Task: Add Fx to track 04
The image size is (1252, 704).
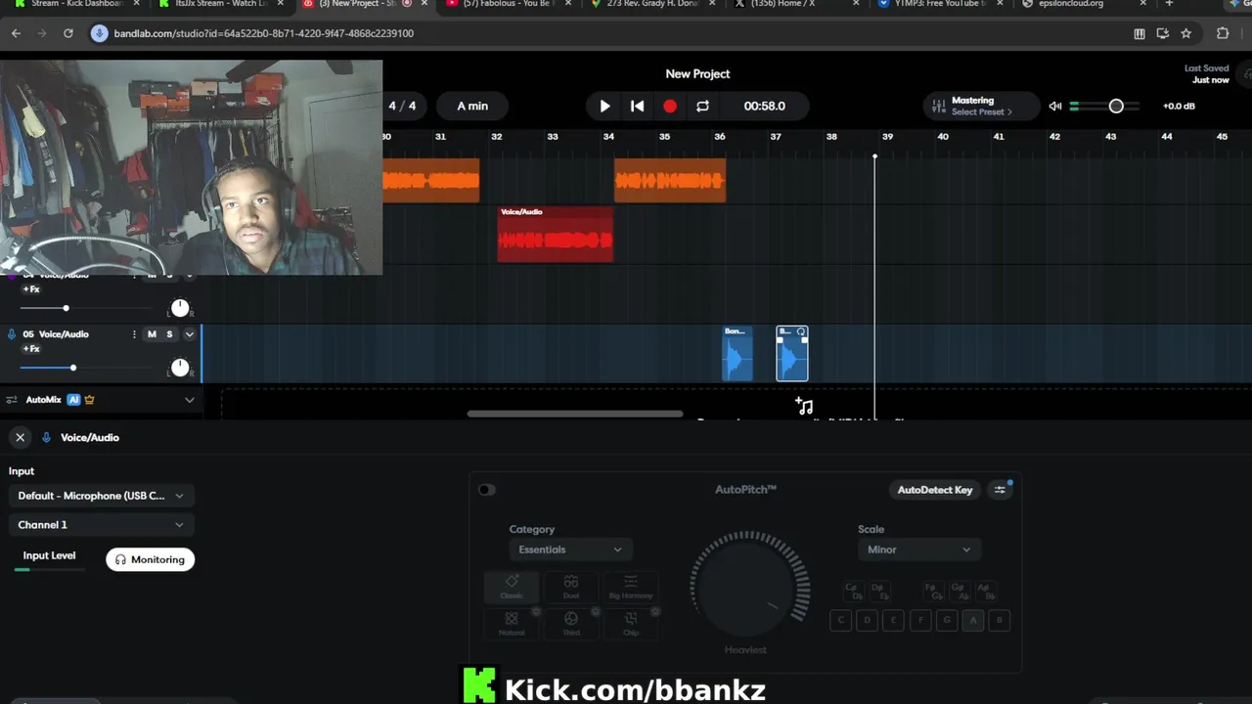Action: click(x=31, y=289)
